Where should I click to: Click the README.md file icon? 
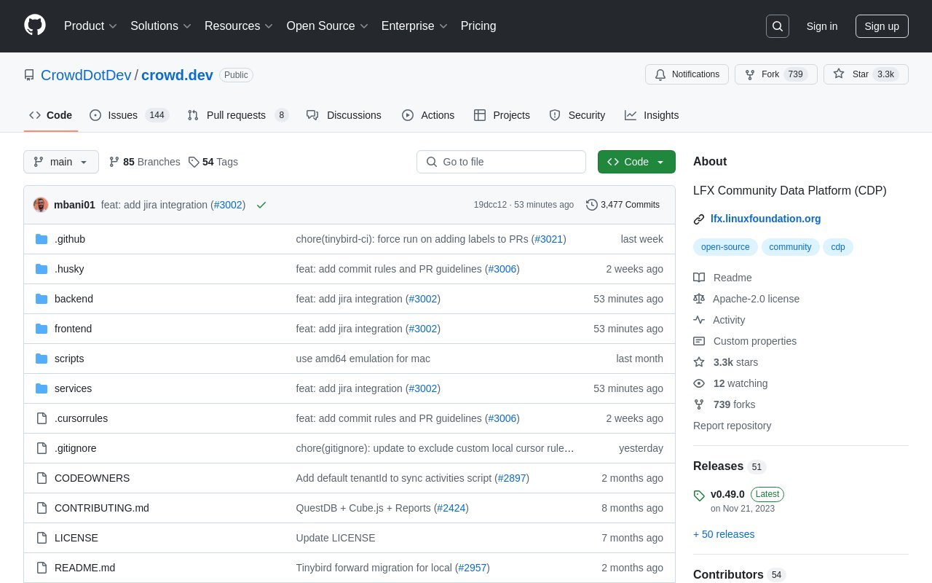click(42, 568)
